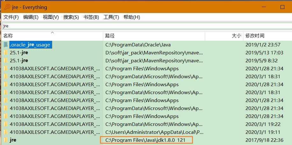Open the 搜索(S) menu
Image resolution: width=292 pixels, height=145 pixels.
click(71, 17)
